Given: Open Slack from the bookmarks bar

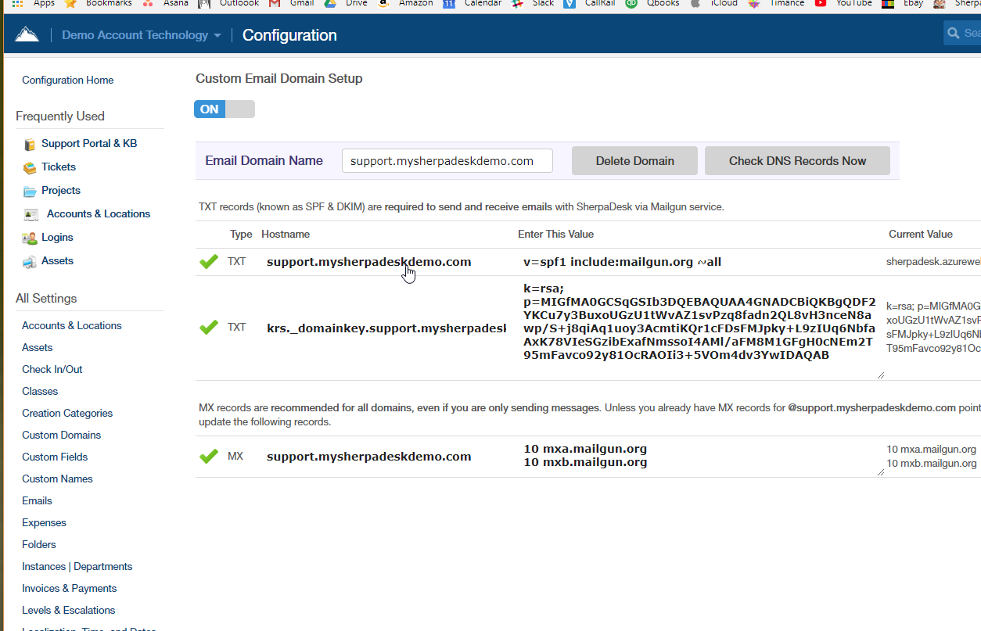Looking at the screenshot, I should 532,4.
